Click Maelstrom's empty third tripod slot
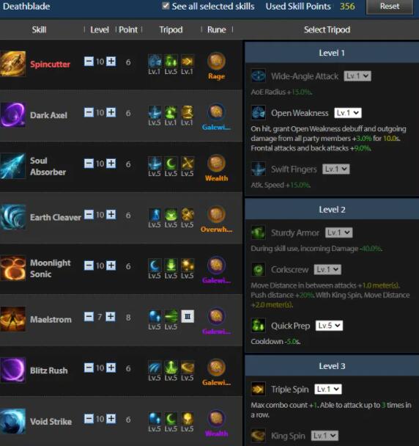This screenshot has height=446, width=419. pos(188,316)
